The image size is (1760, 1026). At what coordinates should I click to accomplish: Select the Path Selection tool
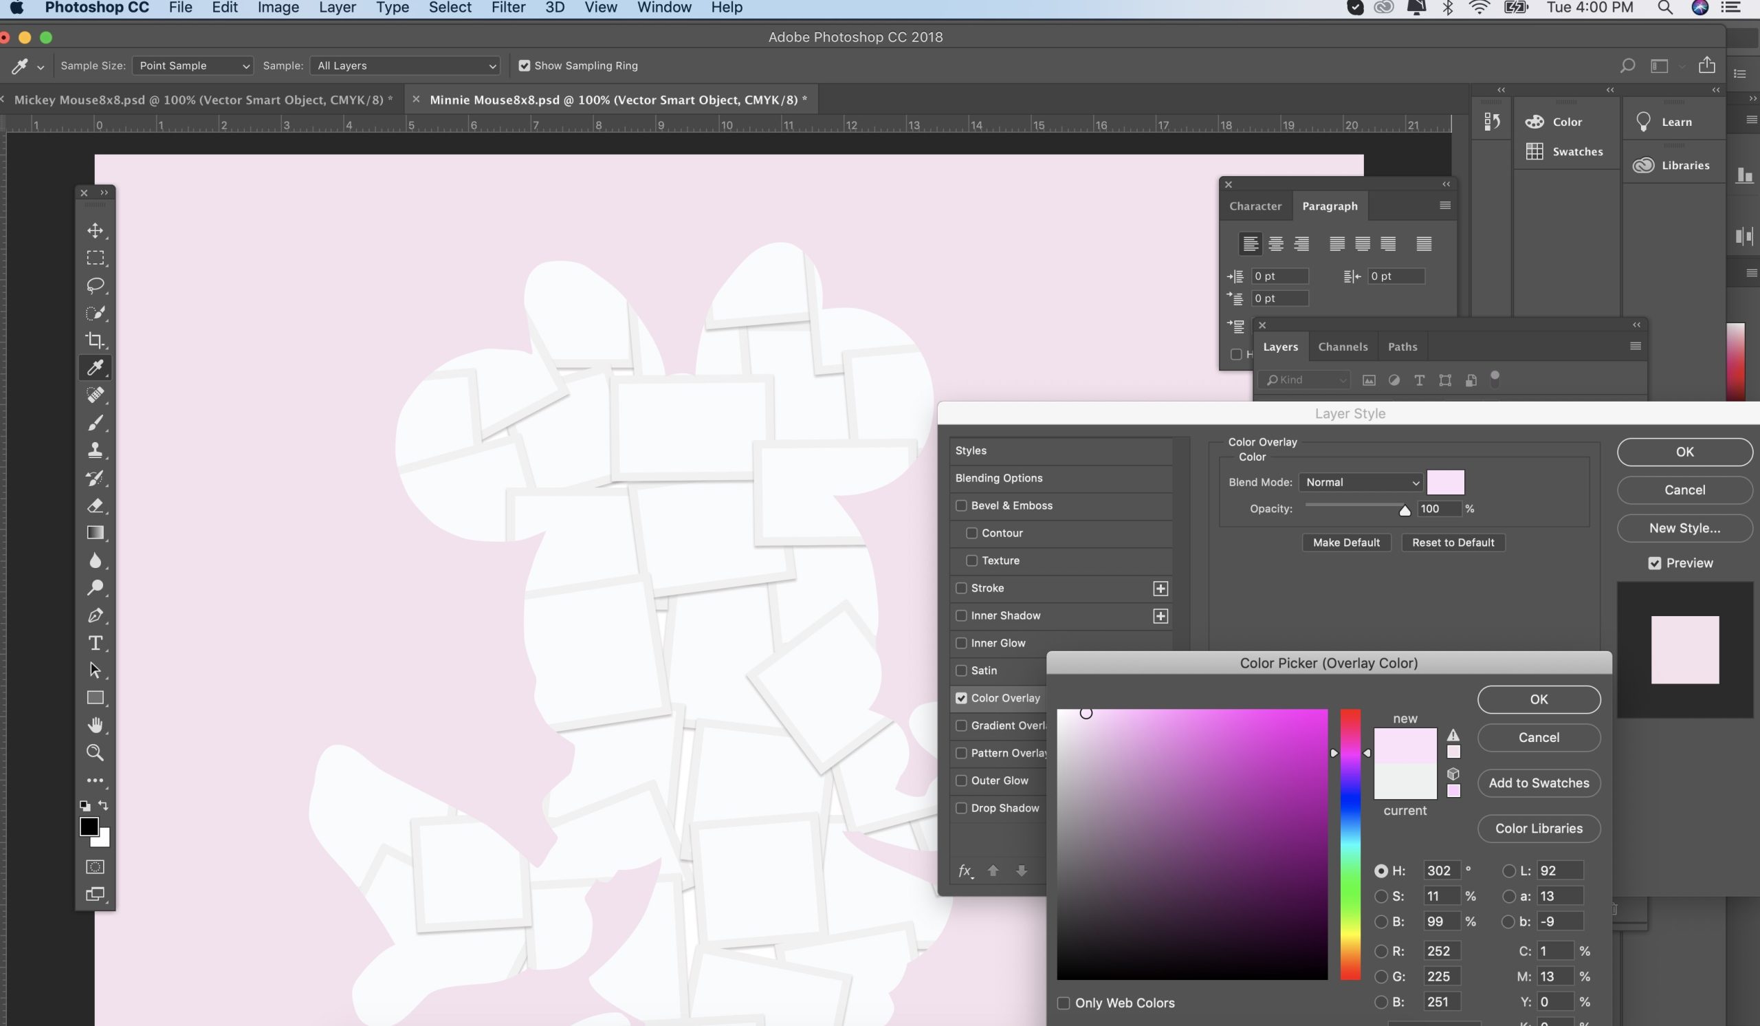[95, 670]
